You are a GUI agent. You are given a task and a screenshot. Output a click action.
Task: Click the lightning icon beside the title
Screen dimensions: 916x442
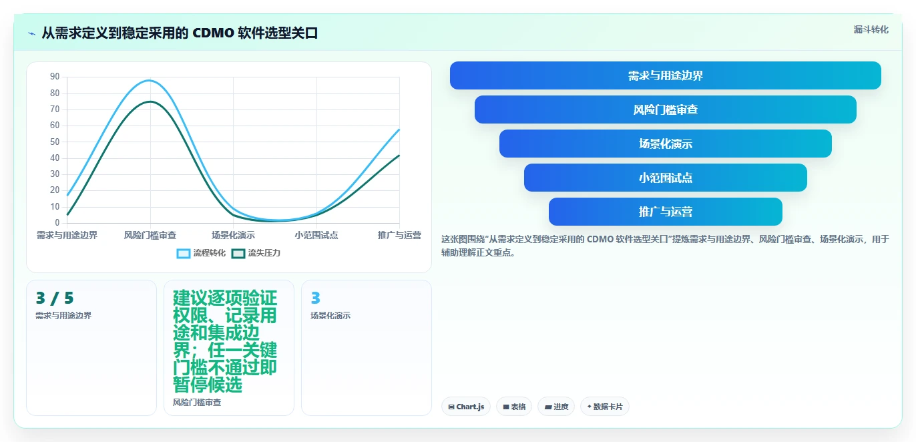[32, 33]
